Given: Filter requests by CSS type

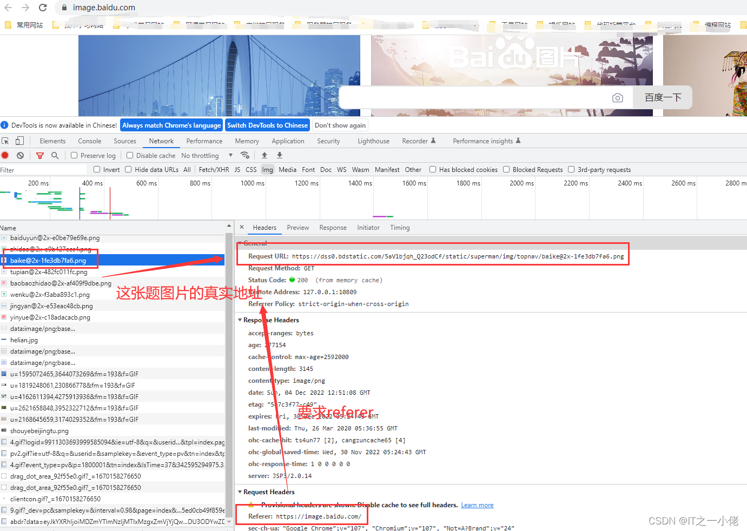Looking at the screenshot, I should click(x=251, y=170).
